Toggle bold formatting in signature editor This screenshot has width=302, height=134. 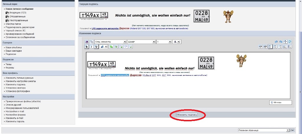[87, 47]
